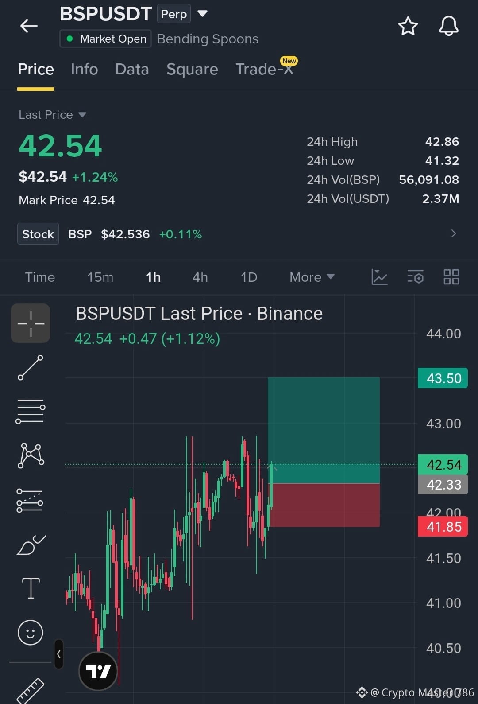The image size is (478, 704).
Task: Click the 24h Low value 41.32
Action: pos(442,161)
